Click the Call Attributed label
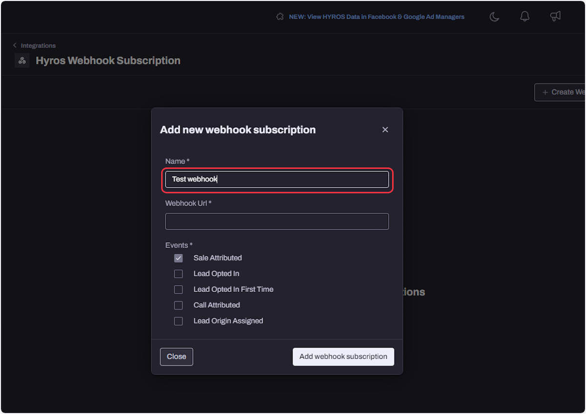This screenshot has width=586, height=414. coord(216,305)
